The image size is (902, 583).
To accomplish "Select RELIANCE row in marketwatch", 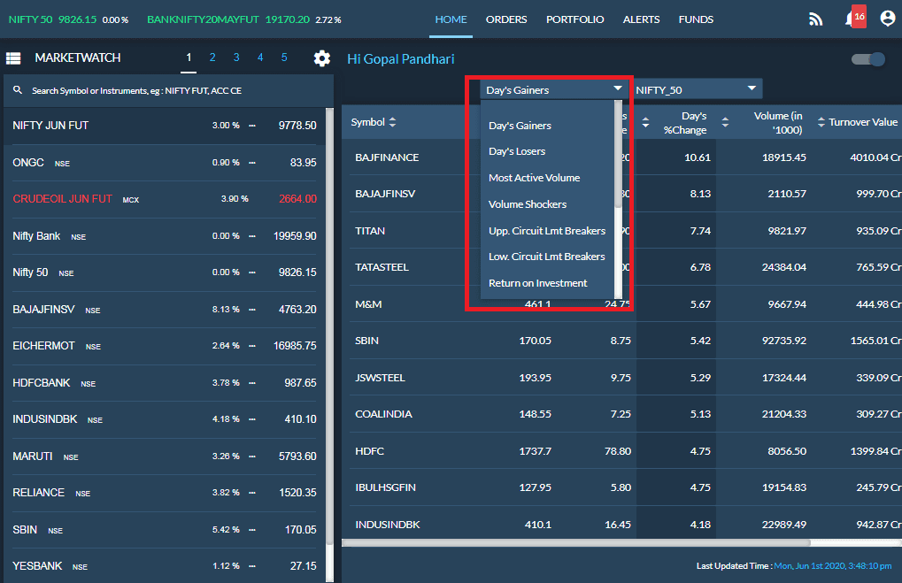I will (165, 493).
